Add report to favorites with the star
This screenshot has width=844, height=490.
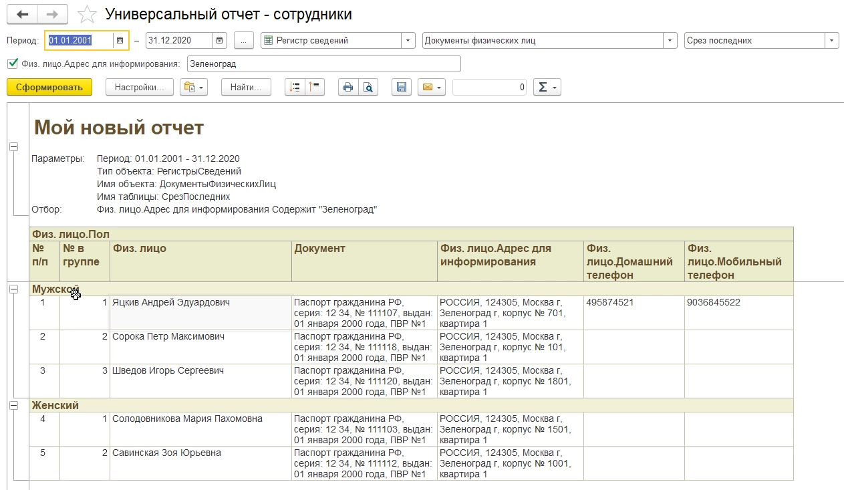point(86,14)
